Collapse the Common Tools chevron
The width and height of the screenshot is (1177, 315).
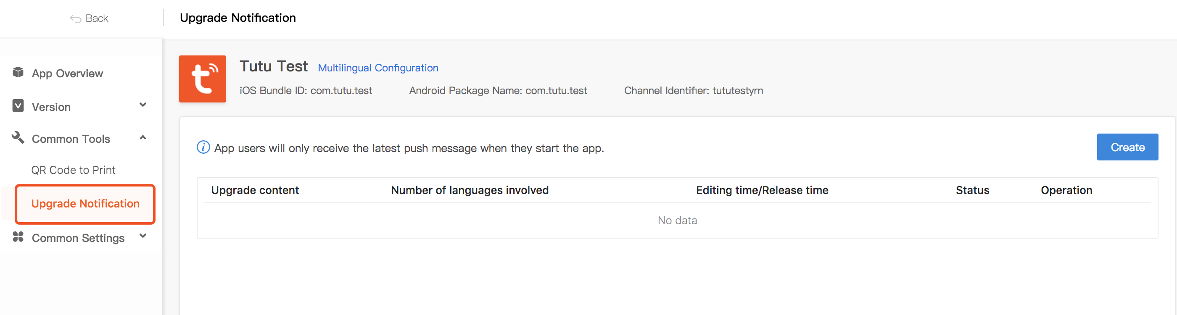pyautogui.click(x=143, y=137)
